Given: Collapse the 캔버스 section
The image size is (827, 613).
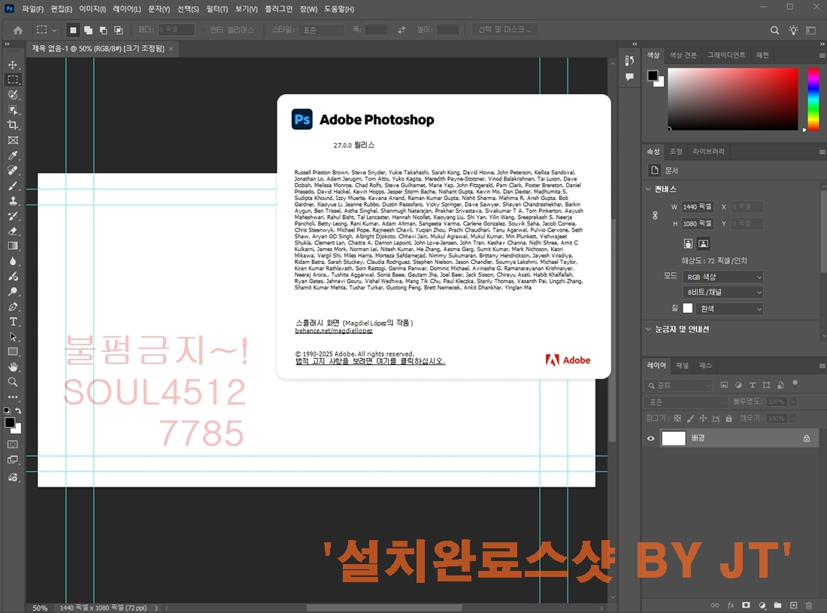Looking at the screenshot, I should pos(650,189).
